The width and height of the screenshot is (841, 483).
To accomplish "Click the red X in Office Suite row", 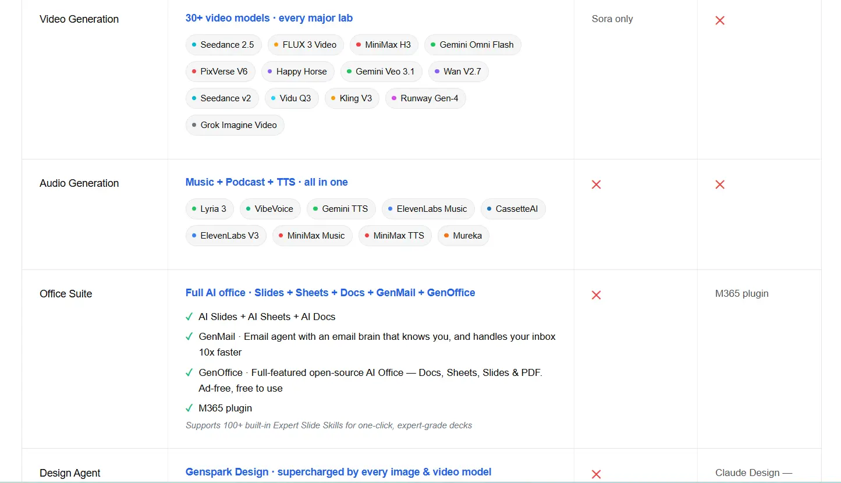I will pyautogui.click(x=596, y=295).
